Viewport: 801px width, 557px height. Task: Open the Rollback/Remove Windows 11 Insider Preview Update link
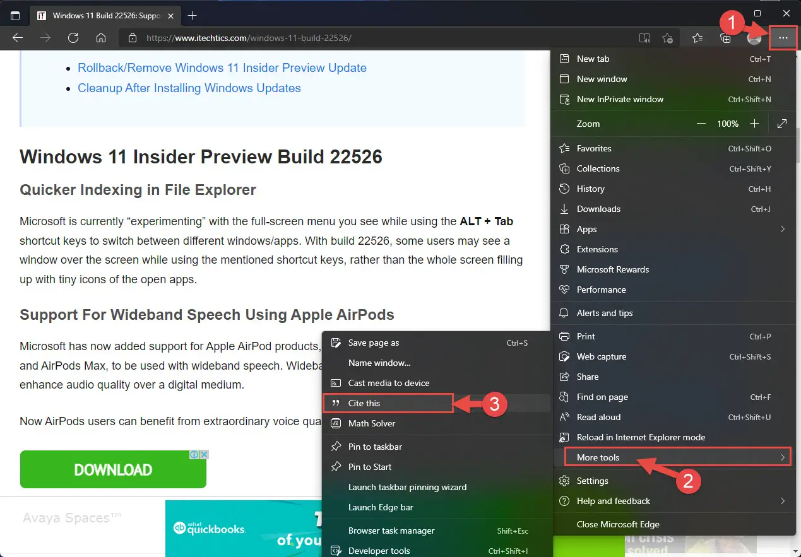222,67
